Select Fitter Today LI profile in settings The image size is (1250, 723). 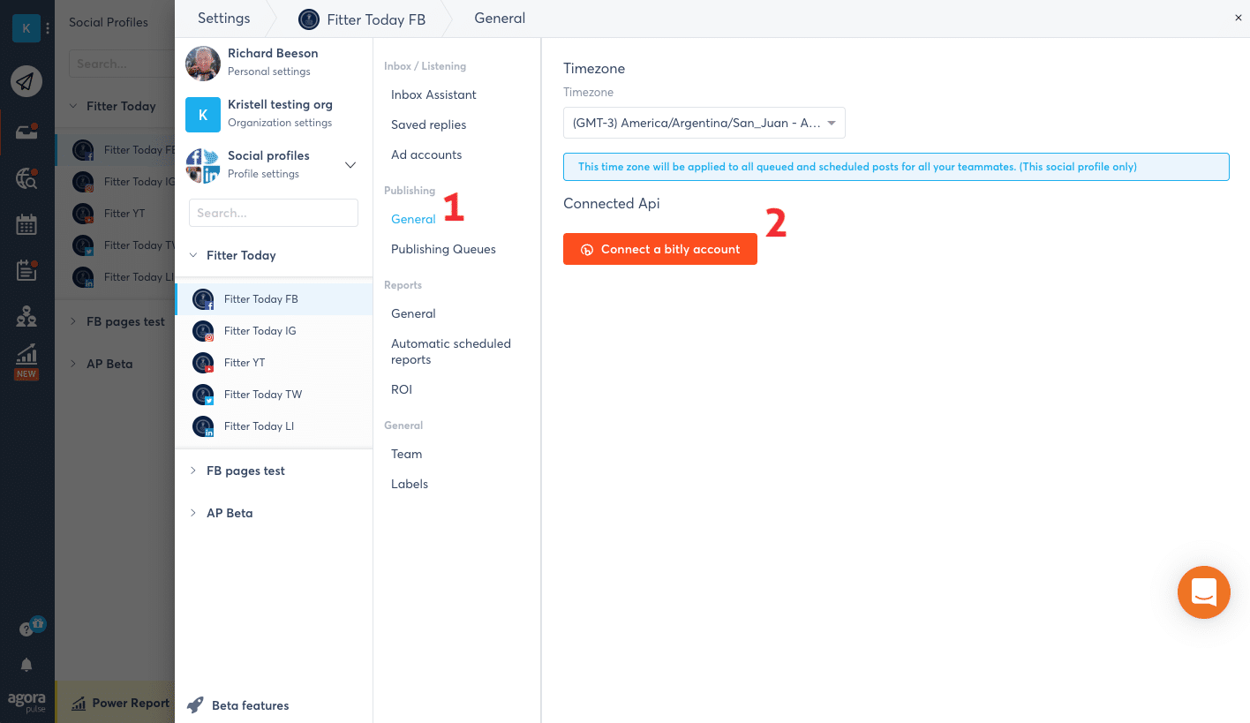tap(274, 426)
